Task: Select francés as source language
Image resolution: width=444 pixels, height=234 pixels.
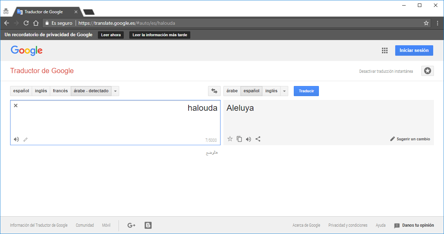Action: coord(60,91)
